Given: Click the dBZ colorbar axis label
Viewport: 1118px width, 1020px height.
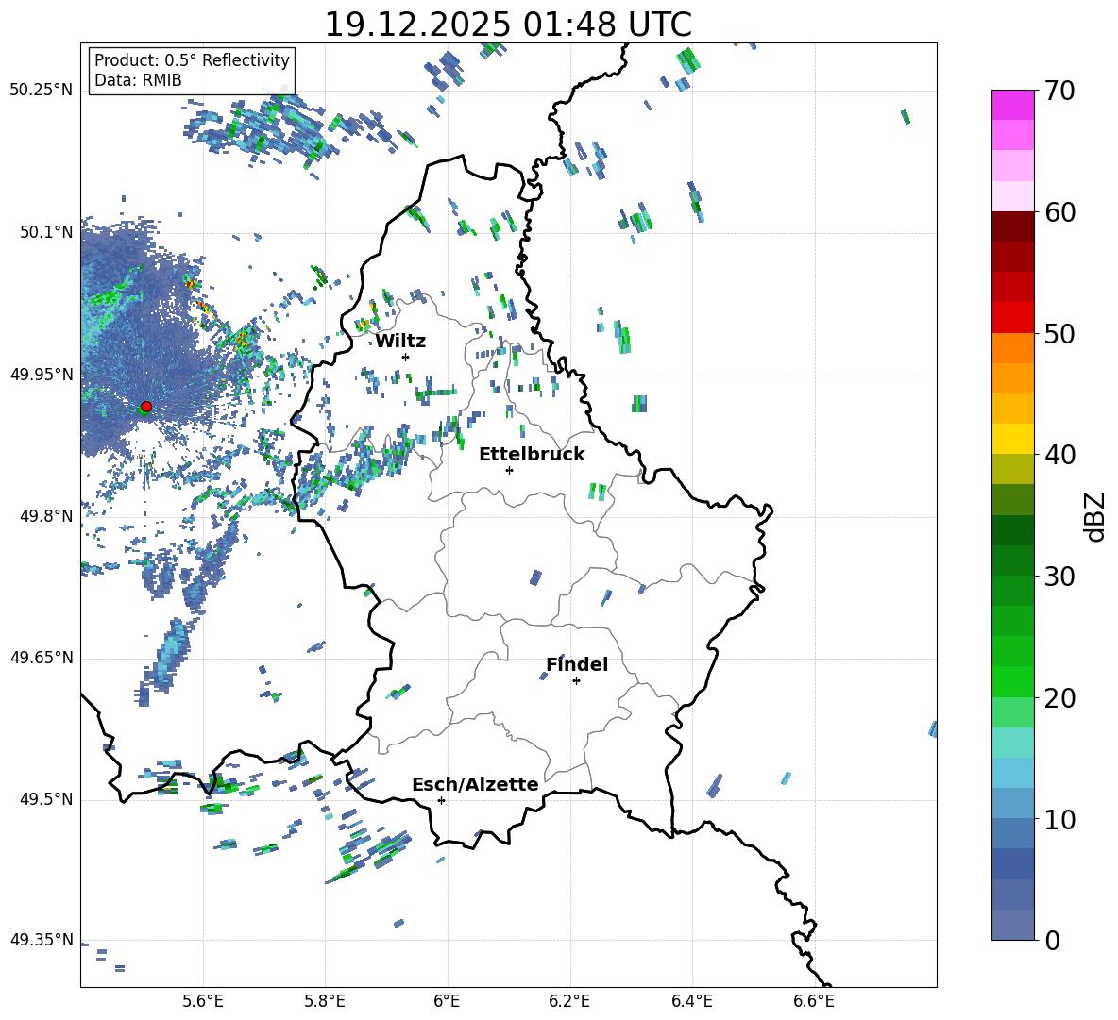Looking at the screenshot, I should pos(1095,516).
